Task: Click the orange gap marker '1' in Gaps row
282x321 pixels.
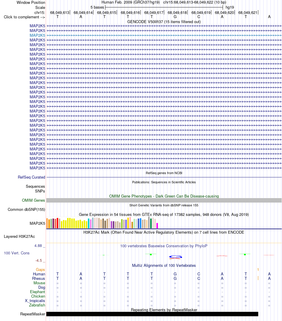Action: (258, 269)
